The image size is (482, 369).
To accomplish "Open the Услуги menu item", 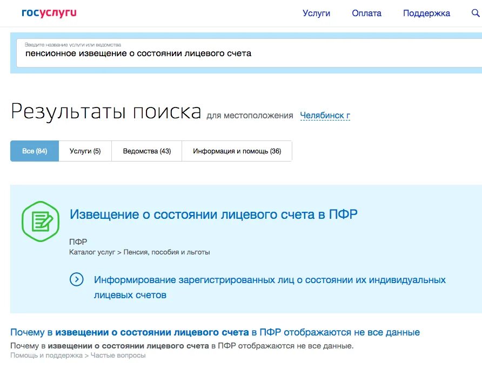I will pos(316,13).
